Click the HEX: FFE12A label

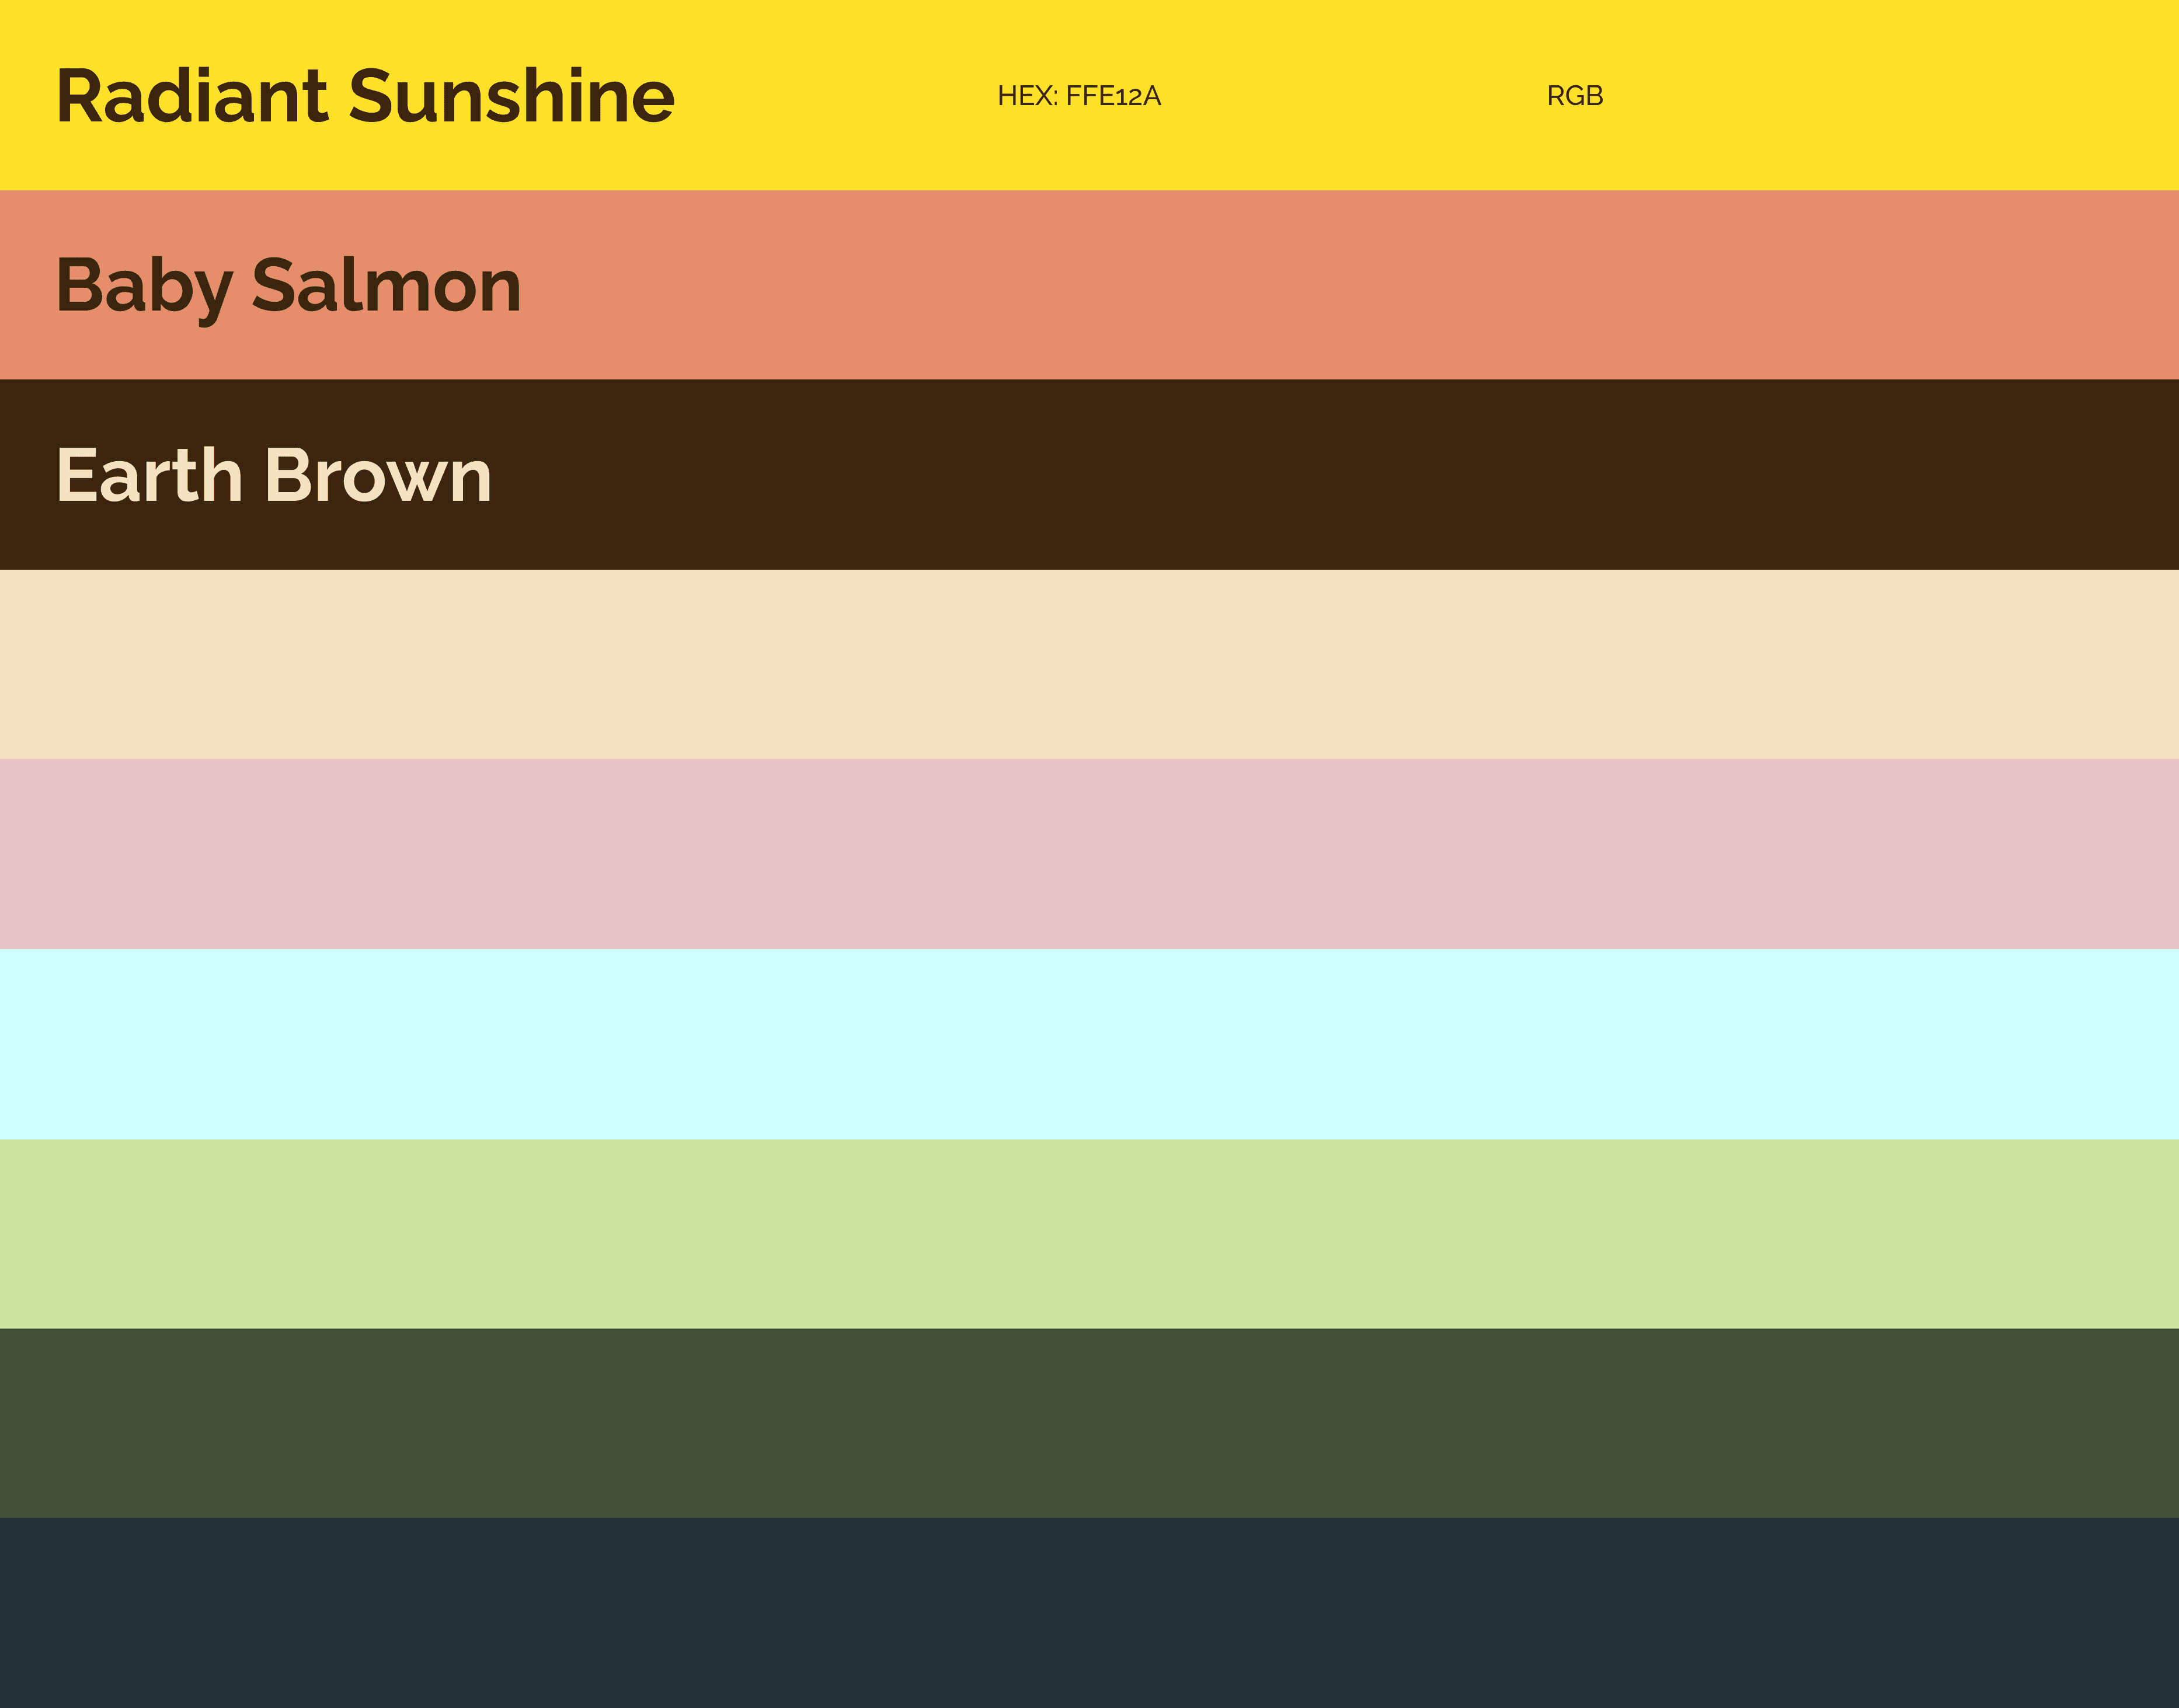click(1078, 96)
